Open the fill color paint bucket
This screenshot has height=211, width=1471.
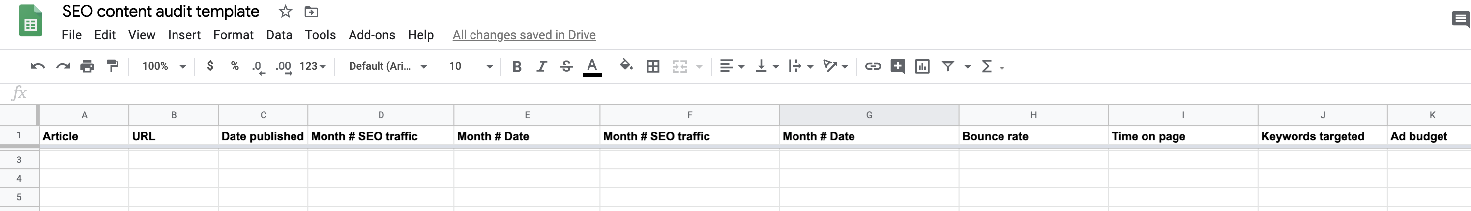626,66
